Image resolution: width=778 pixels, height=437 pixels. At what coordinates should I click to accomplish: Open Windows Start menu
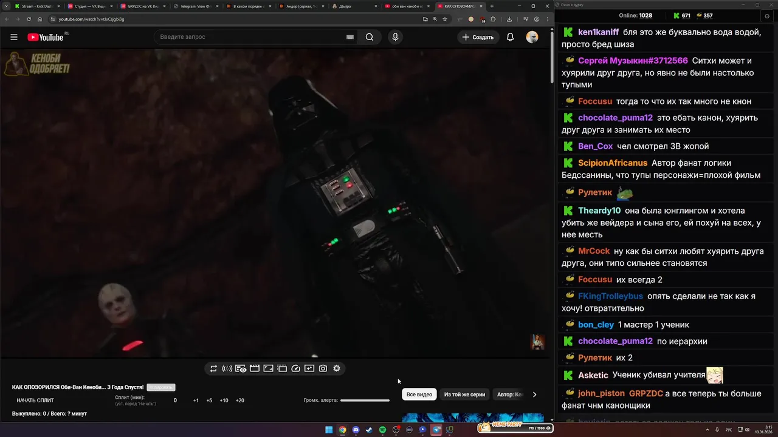(x=329, y=430)
